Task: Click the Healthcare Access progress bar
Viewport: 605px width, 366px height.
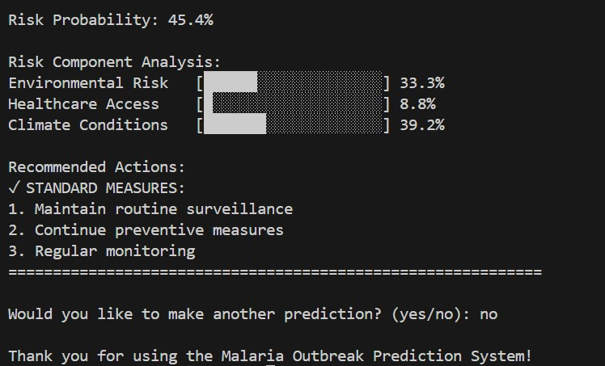Action: (293, 104)
